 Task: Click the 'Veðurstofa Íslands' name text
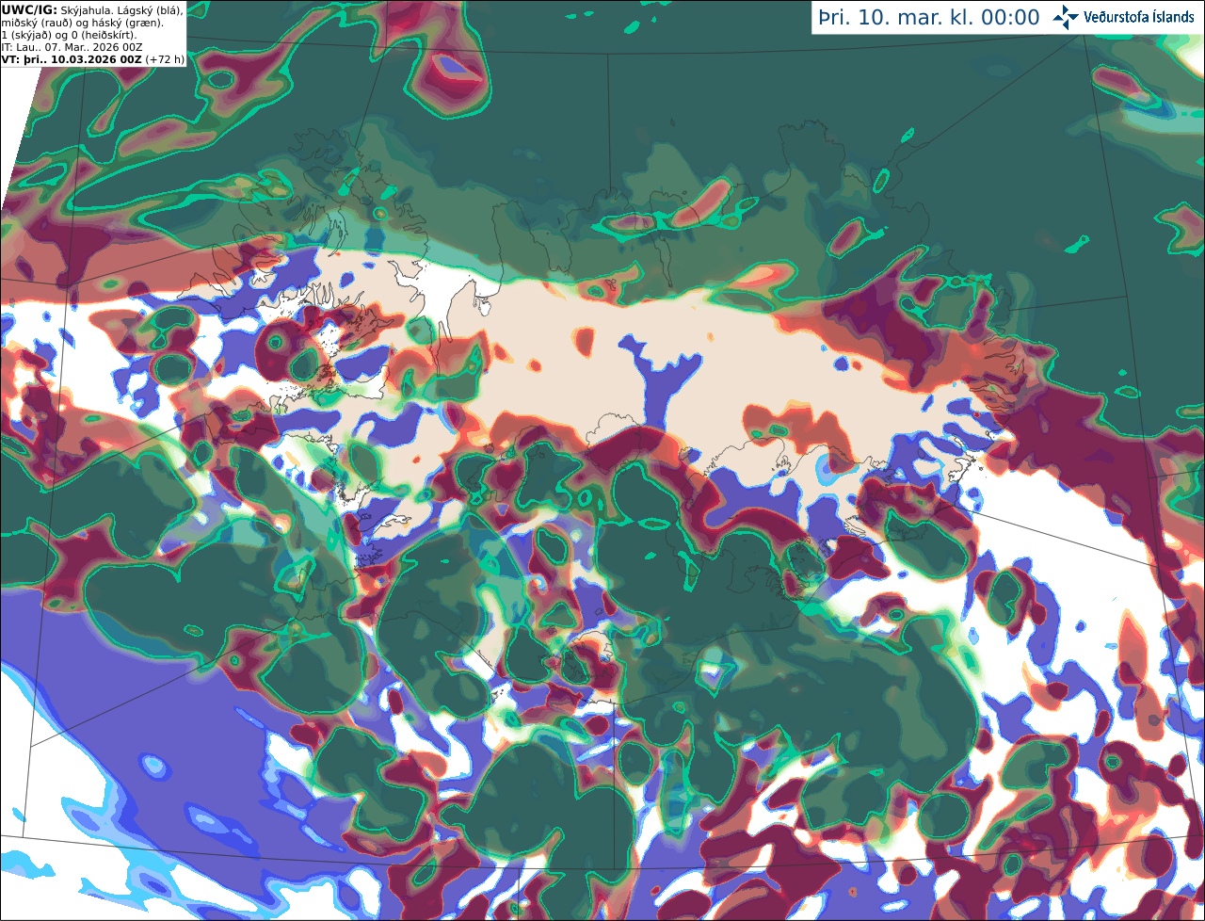pyautogui.click(x=1139, y=17)
